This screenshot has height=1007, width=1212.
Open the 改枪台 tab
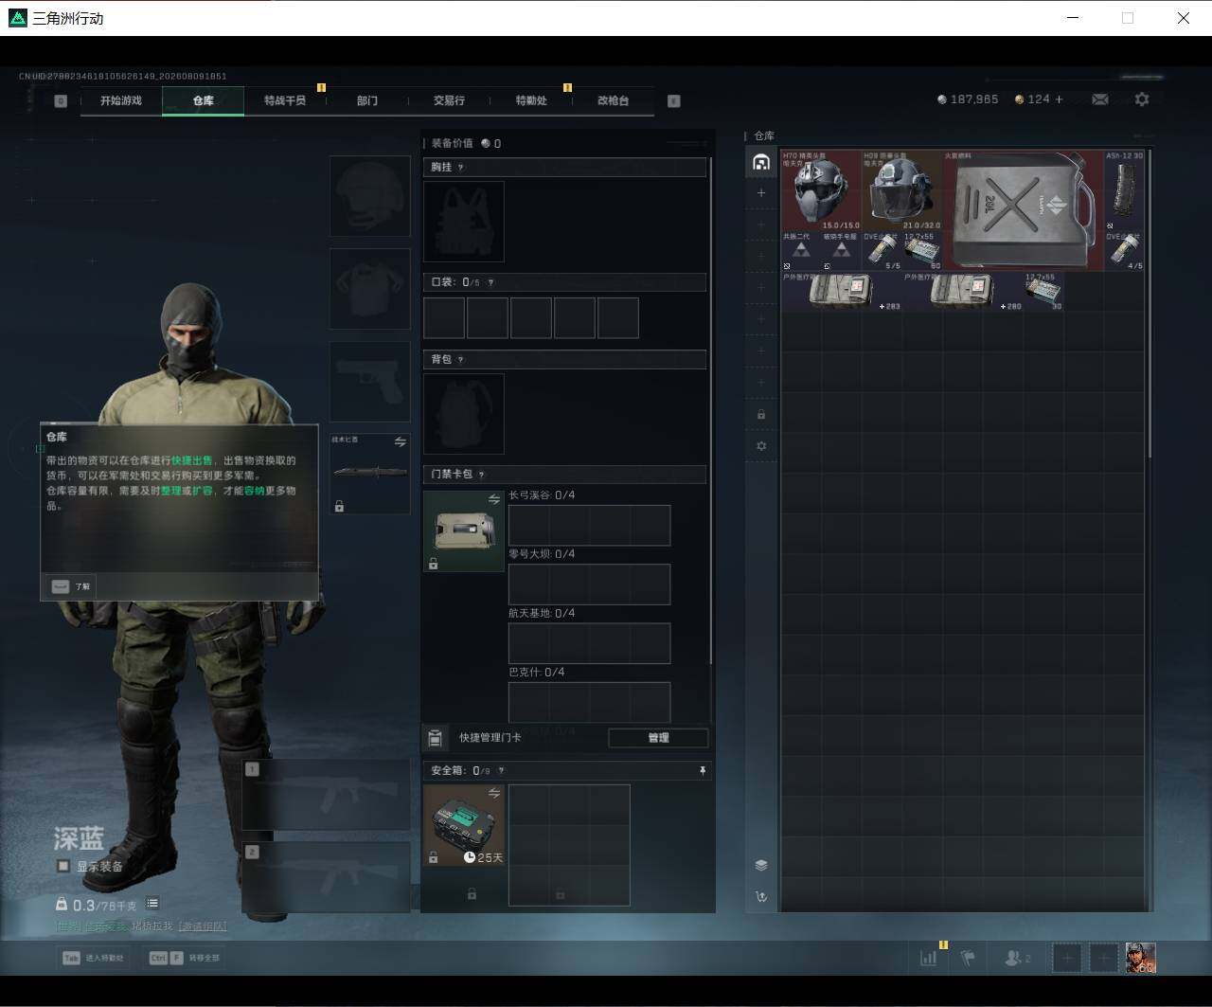pos(613,100)
